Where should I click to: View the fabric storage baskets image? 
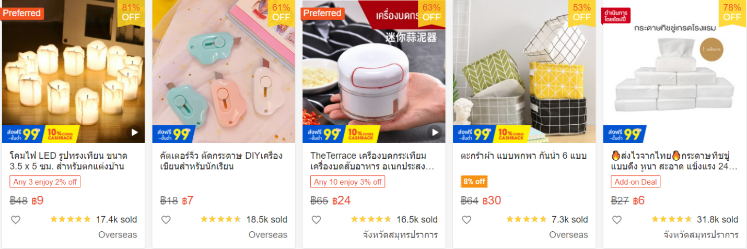click(524, 72)
